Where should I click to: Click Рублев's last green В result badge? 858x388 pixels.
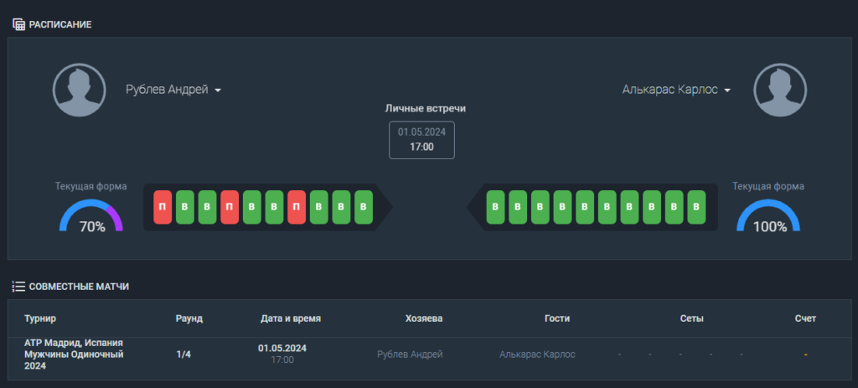click(x=364, y=207)
